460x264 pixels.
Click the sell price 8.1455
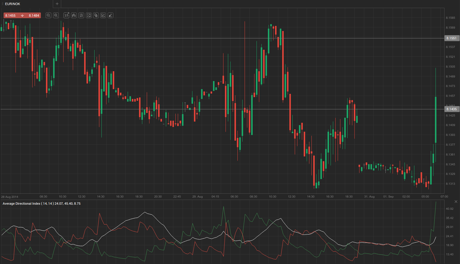tap(10, 15)
